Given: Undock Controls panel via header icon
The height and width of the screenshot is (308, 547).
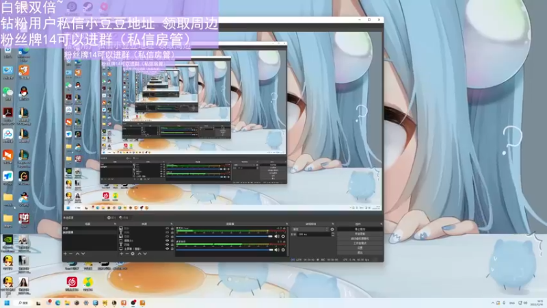Looking at the screenshot, I should pyautogui.click(x=381, y=224).
